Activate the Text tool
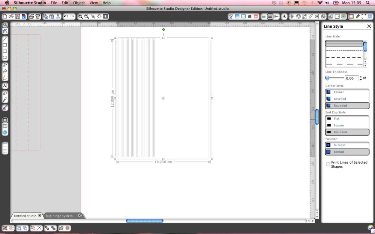Viewport: 375px width, 234px height. point(5,85)
